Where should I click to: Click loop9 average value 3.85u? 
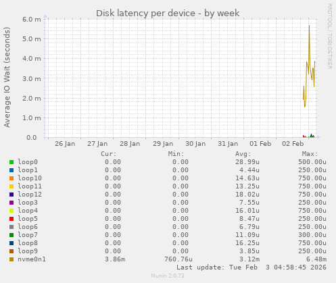249,251
